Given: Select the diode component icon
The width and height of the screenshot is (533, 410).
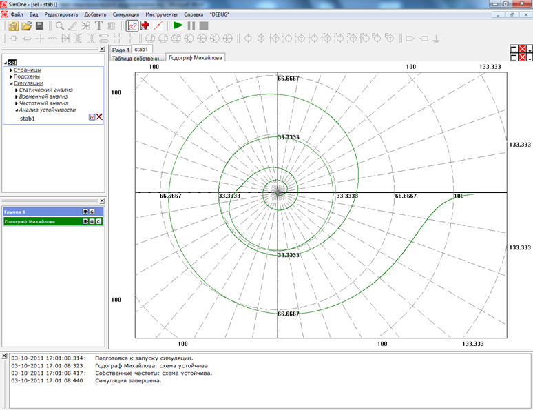Looking at the screenshot, I should 65,39.
